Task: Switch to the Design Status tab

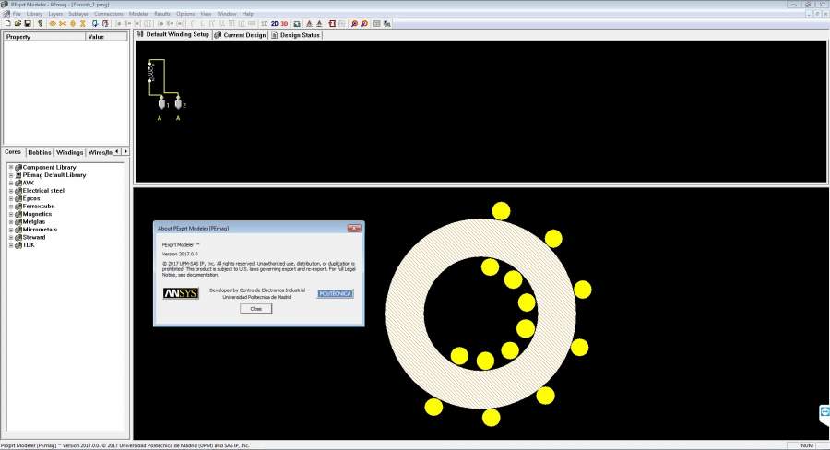Action: [x=295, y=35]
